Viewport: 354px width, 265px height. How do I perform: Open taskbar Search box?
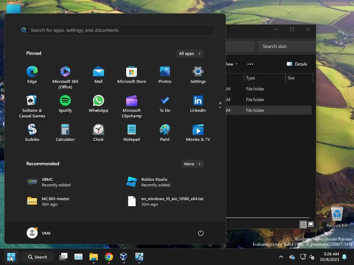pos(37,257)
